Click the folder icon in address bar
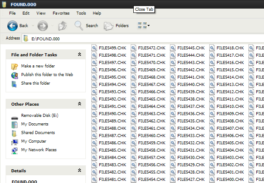This screenshot has height=183, width=264. (x=26, y=38)
